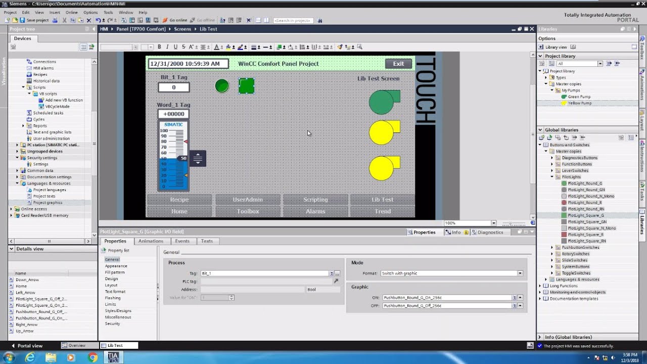The width and height of the screenshot is (647, 364).
Task: Open the Tools menu
Action: [x=108, y=12]
